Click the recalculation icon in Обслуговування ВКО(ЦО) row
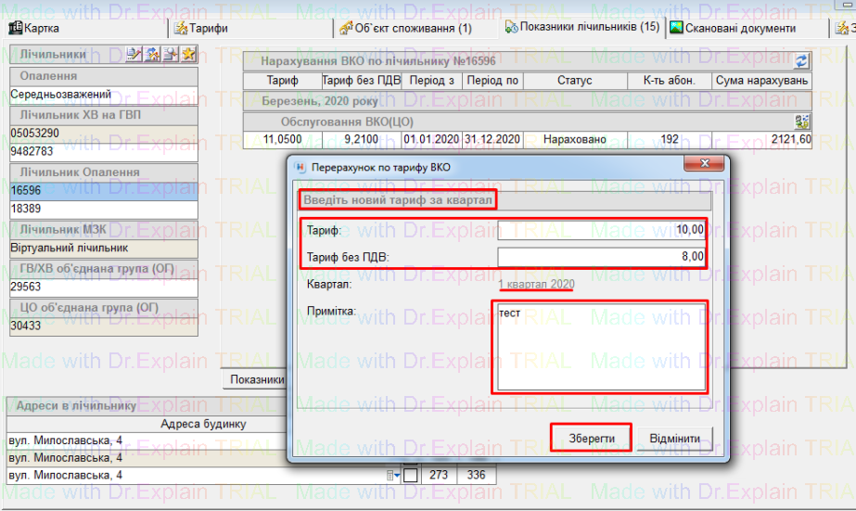 pos(802,121)
